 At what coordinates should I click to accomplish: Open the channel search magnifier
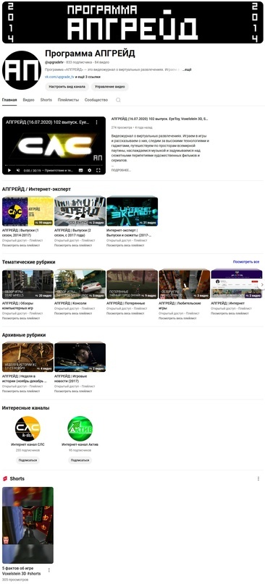tap(118, 100)
